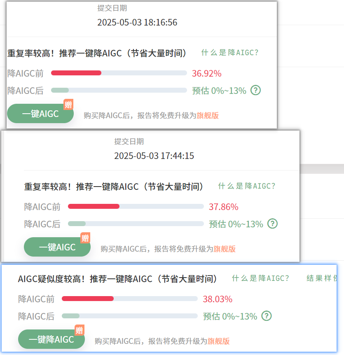
Task: Open the 结果样例 link at right
Action: 322,278
